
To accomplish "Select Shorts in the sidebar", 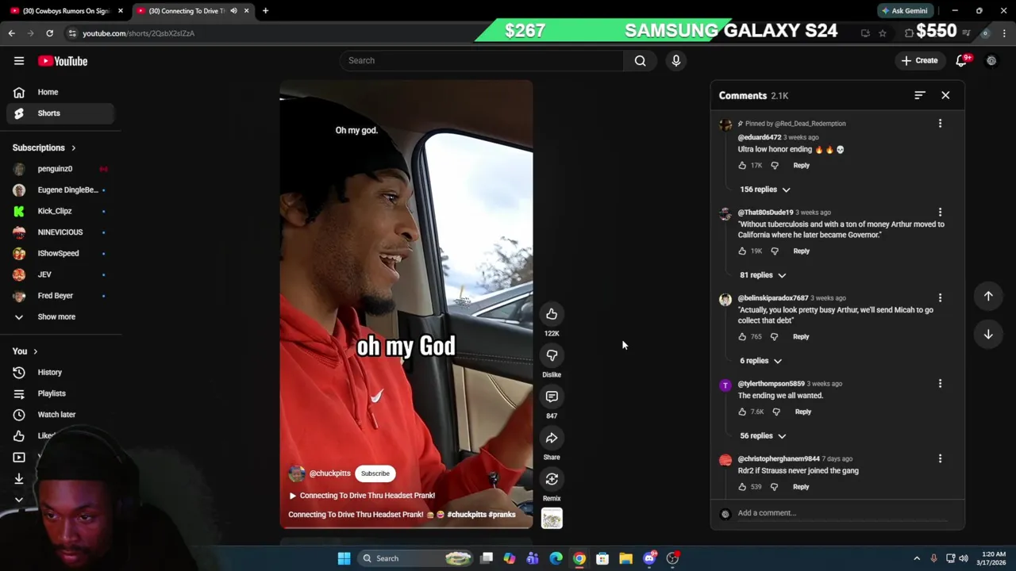I will [61, 113].
